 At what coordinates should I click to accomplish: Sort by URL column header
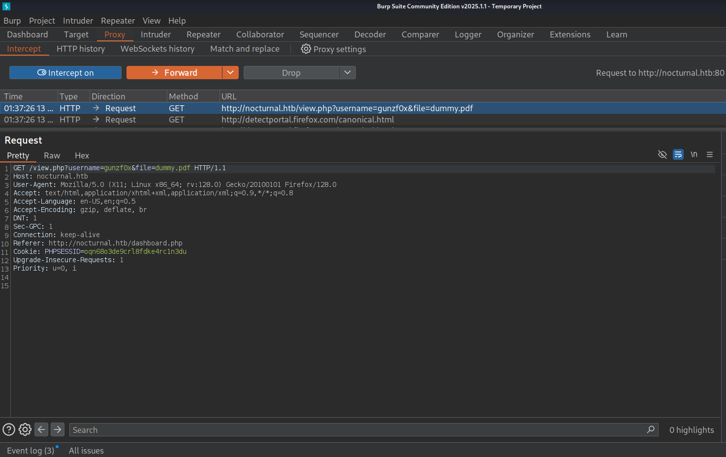(x=473, y=96)
